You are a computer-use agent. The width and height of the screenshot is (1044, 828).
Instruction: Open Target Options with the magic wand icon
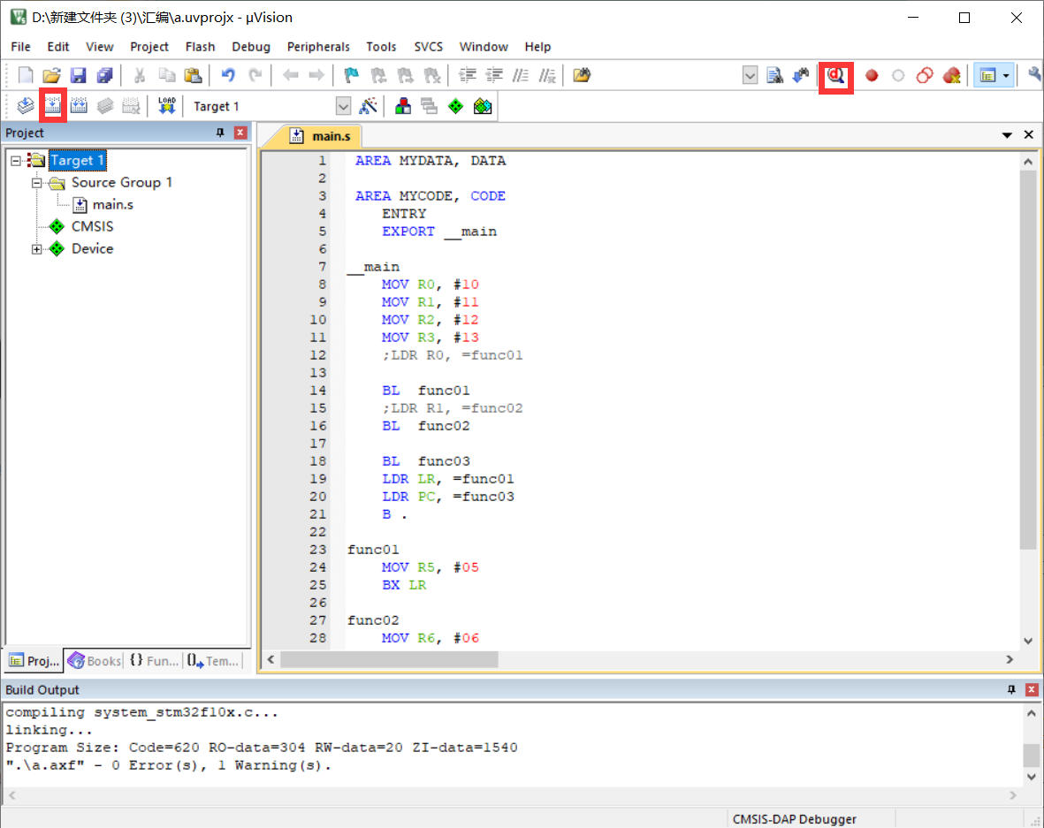click(369, 105)
